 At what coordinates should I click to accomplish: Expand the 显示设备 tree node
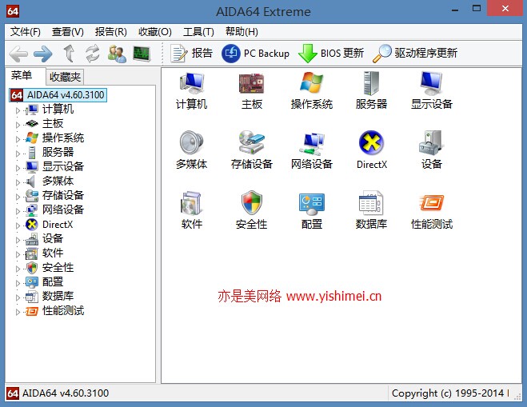coord(18,168)
